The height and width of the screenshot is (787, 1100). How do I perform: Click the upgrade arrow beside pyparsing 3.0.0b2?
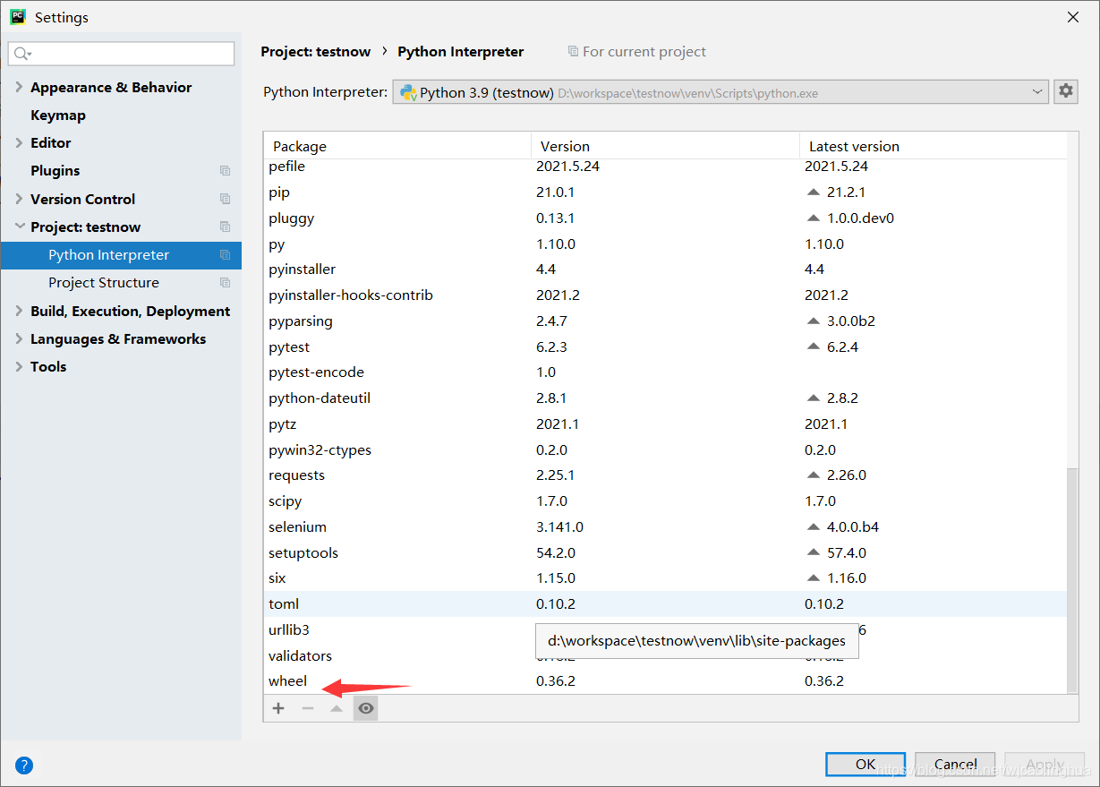[813, 321]
